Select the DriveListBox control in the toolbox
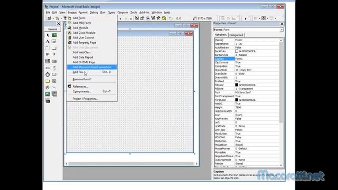This screenshot has width=338, height=190. point(54,74)
